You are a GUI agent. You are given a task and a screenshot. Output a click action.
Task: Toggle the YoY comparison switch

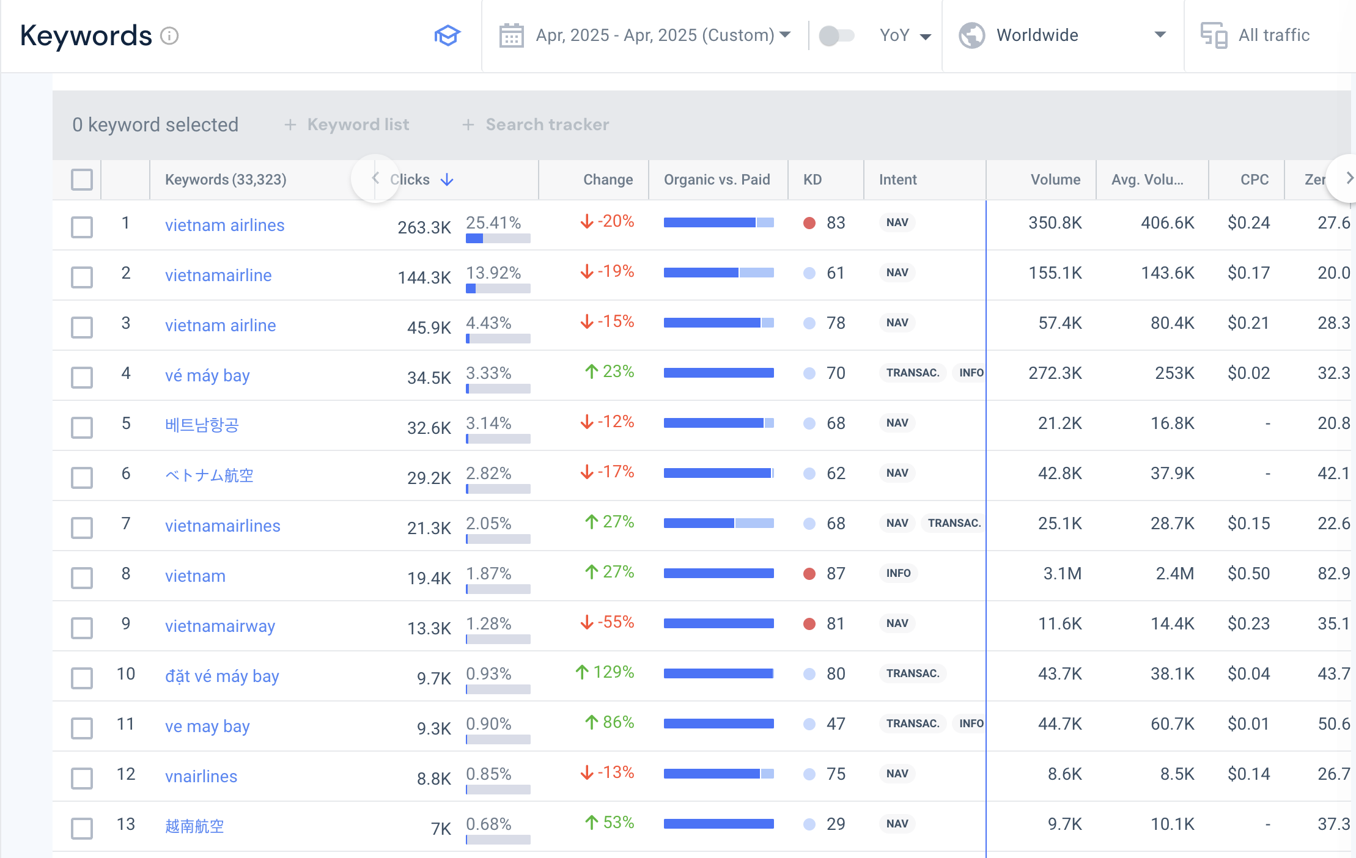[836, 35]
